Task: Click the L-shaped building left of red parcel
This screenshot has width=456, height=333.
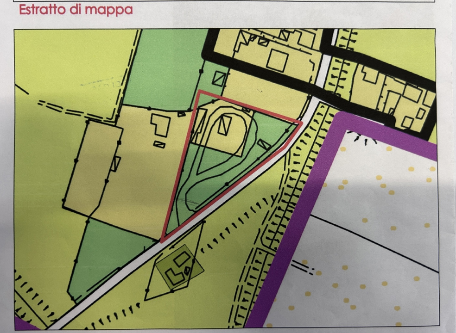Action: 160,124
